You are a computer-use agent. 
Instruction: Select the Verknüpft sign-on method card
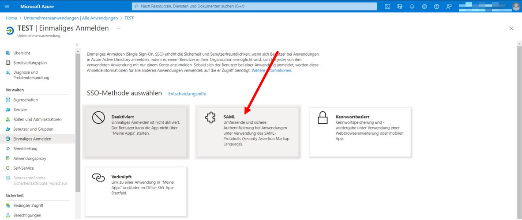[x=136, y=192]
